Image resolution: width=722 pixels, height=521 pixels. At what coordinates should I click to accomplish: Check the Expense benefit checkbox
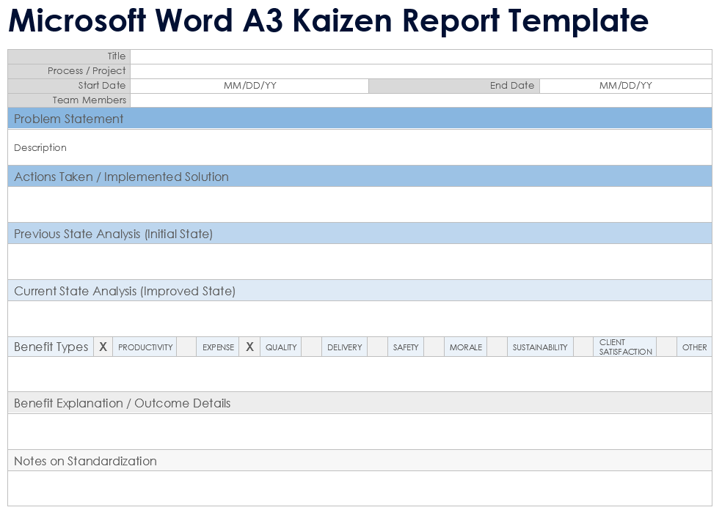186,347
